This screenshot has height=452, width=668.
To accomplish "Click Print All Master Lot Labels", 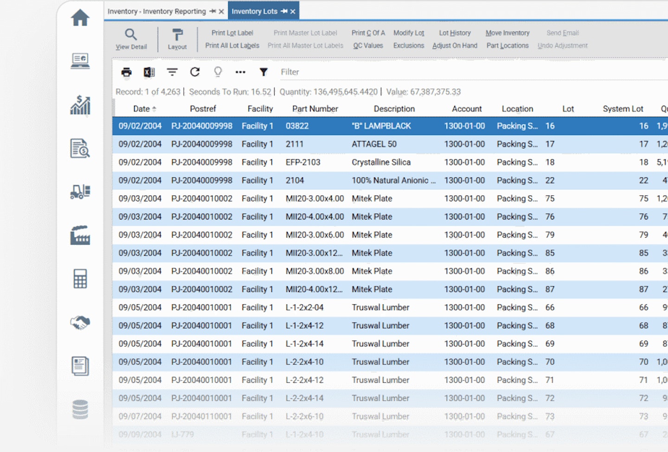I will (306, 45).
